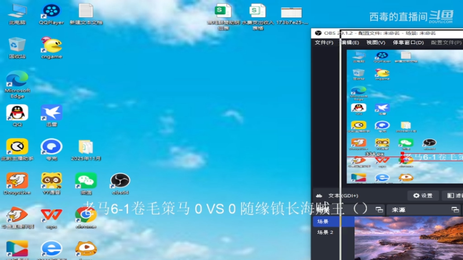Screen dimensions: 463x260
Task: Open Microsoft Edge from the desktop
Action: (17, 84)
